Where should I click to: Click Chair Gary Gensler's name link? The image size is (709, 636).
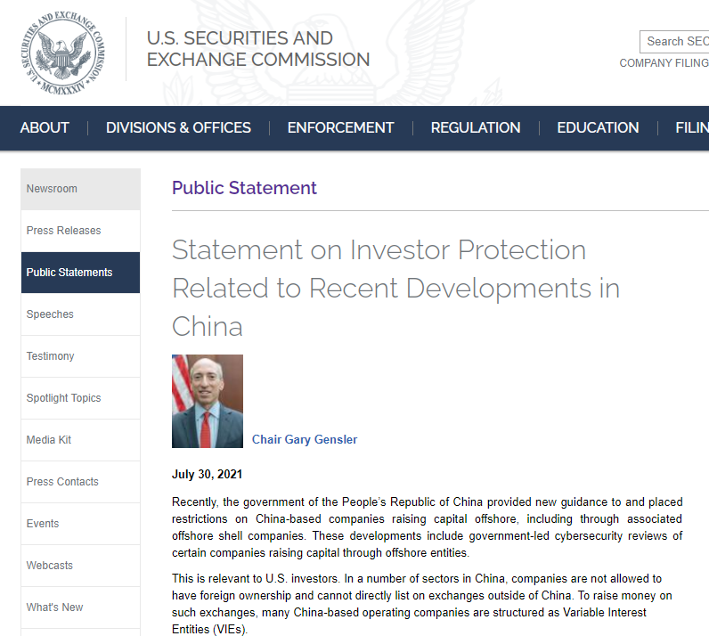tap(305, 439)
